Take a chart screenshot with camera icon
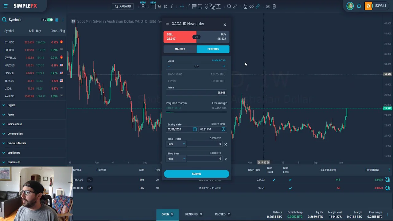393x221 pixels. [x=143, y=6]
